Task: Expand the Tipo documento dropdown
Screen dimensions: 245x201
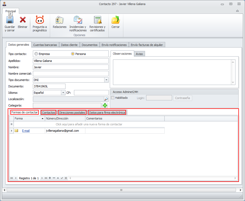Action: point(106,80)
